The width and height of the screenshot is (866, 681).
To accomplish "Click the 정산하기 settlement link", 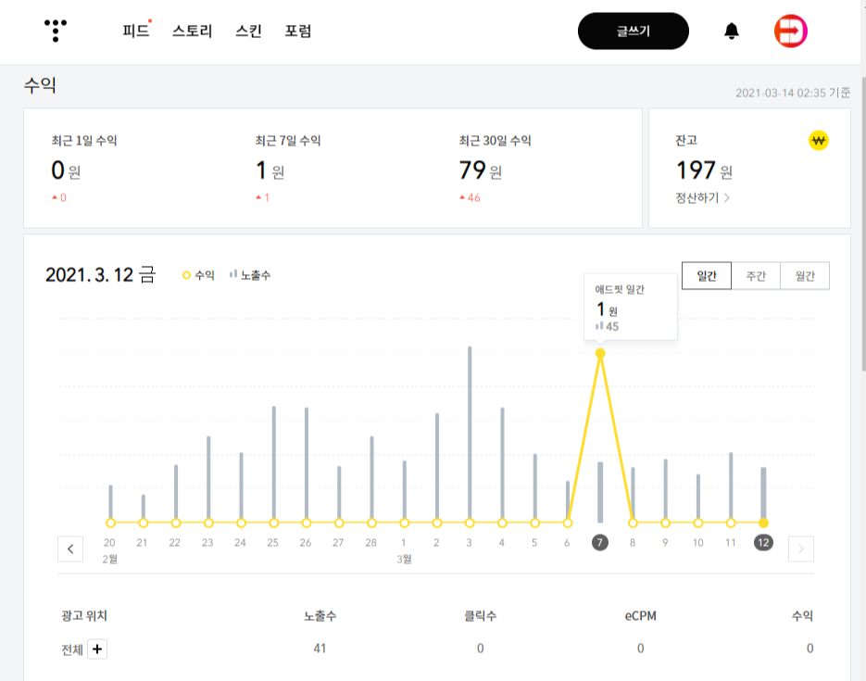I will tap(702, 197).
